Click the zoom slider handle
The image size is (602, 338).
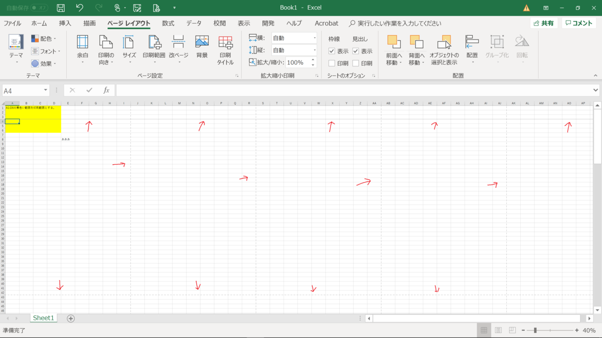point(535,330)
